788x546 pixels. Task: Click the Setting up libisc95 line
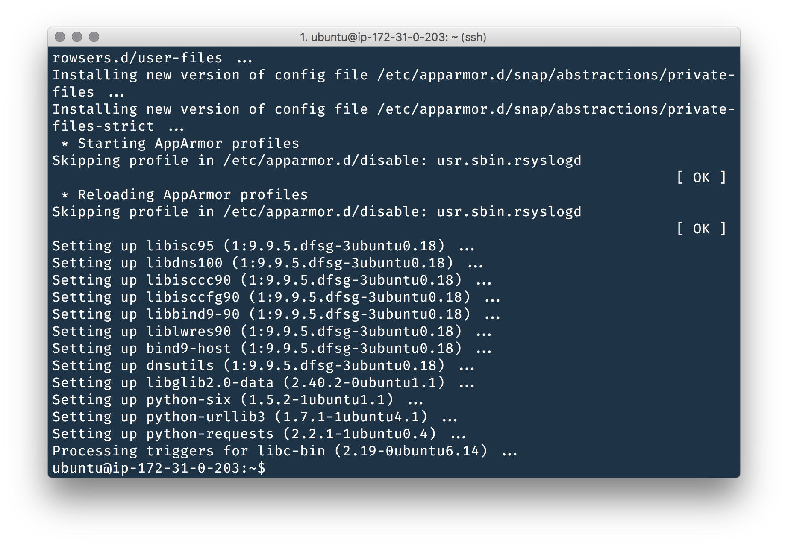pos(263,246)
